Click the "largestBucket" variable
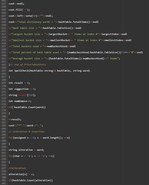Image resolution: width=149 pixels, height=185 pixels. pos(58,34)
